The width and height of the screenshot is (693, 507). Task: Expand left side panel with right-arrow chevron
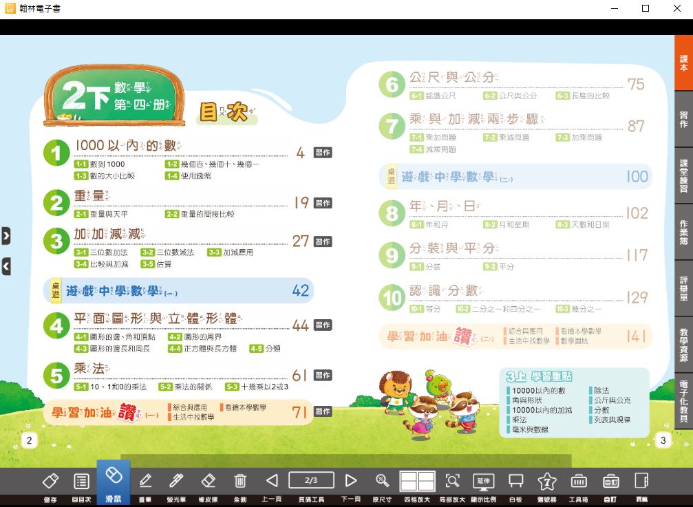(x=6, y=236)
